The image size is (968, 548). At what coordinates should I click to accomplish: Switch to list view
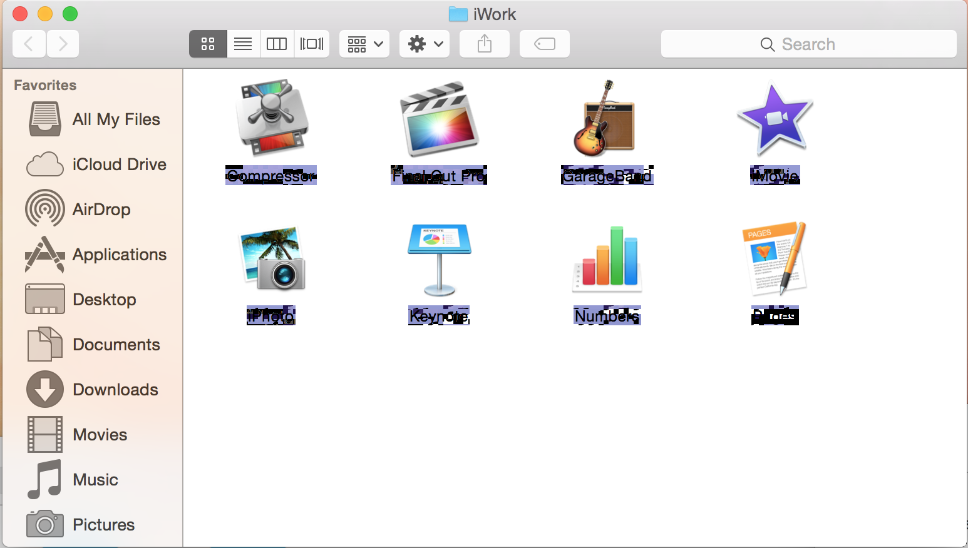(243, 44)
